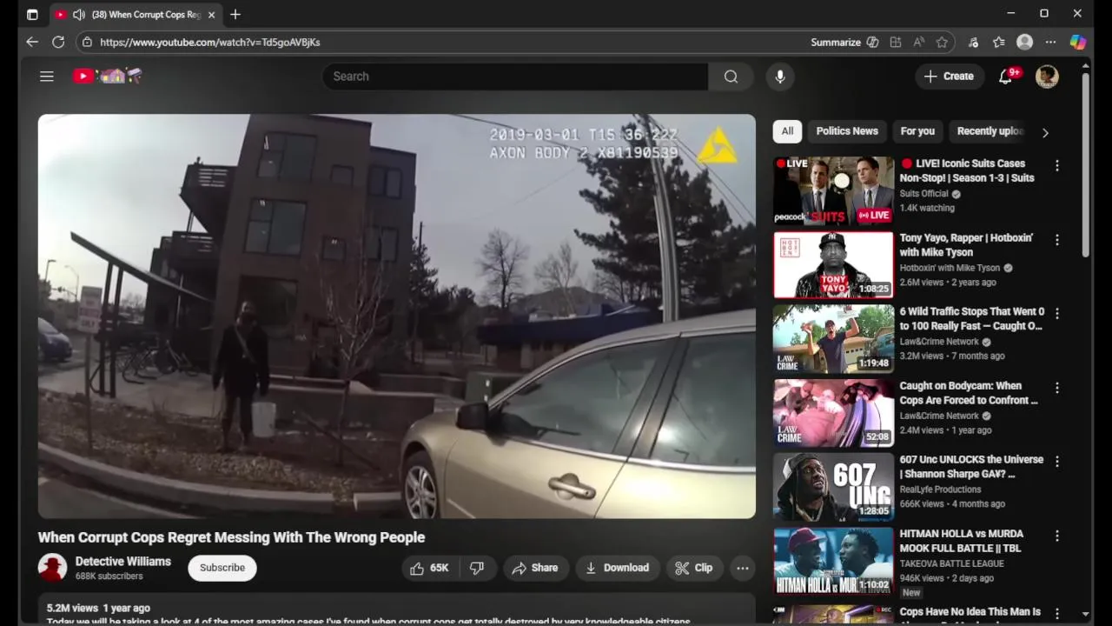Image resolution: width=1112 pixels, height=626 pixels.
Task: Open options for Hitman Holla battle video
Action: click(x=1057, y=536)
